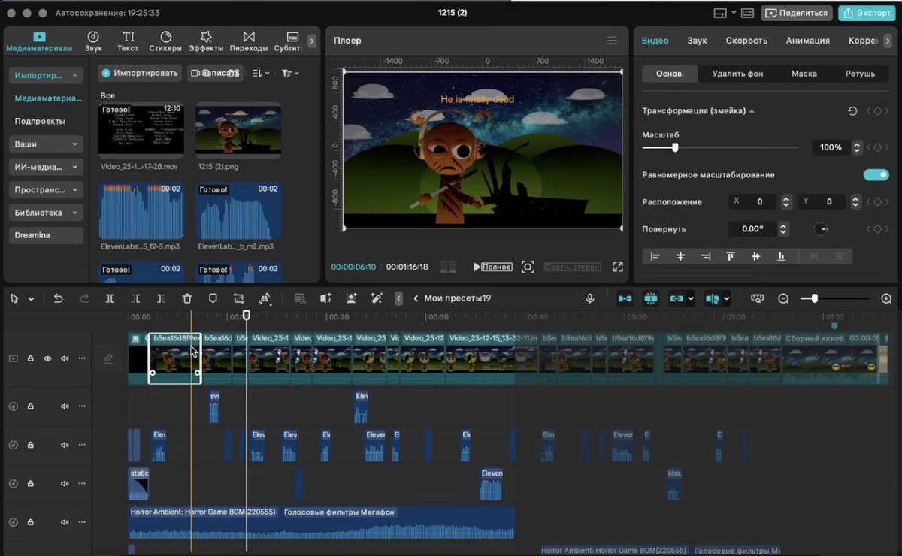Click the redo arrow in timeline toolbar
The height and width of the screenshot is (556, 902).
click(x=84, y=298)
